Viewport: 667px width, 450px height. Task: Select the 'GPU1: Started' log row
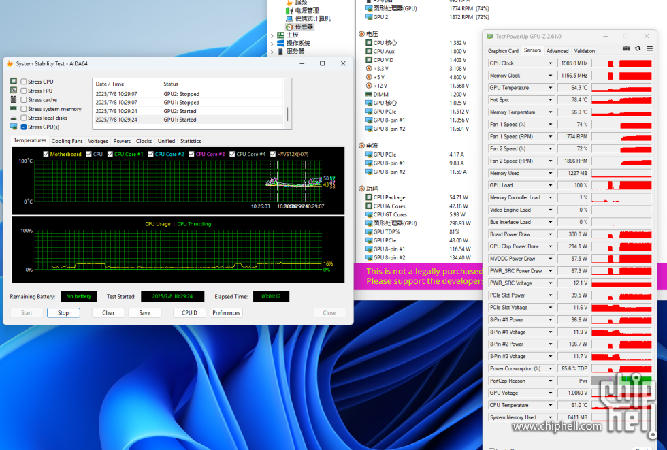(x=188, y=120)
